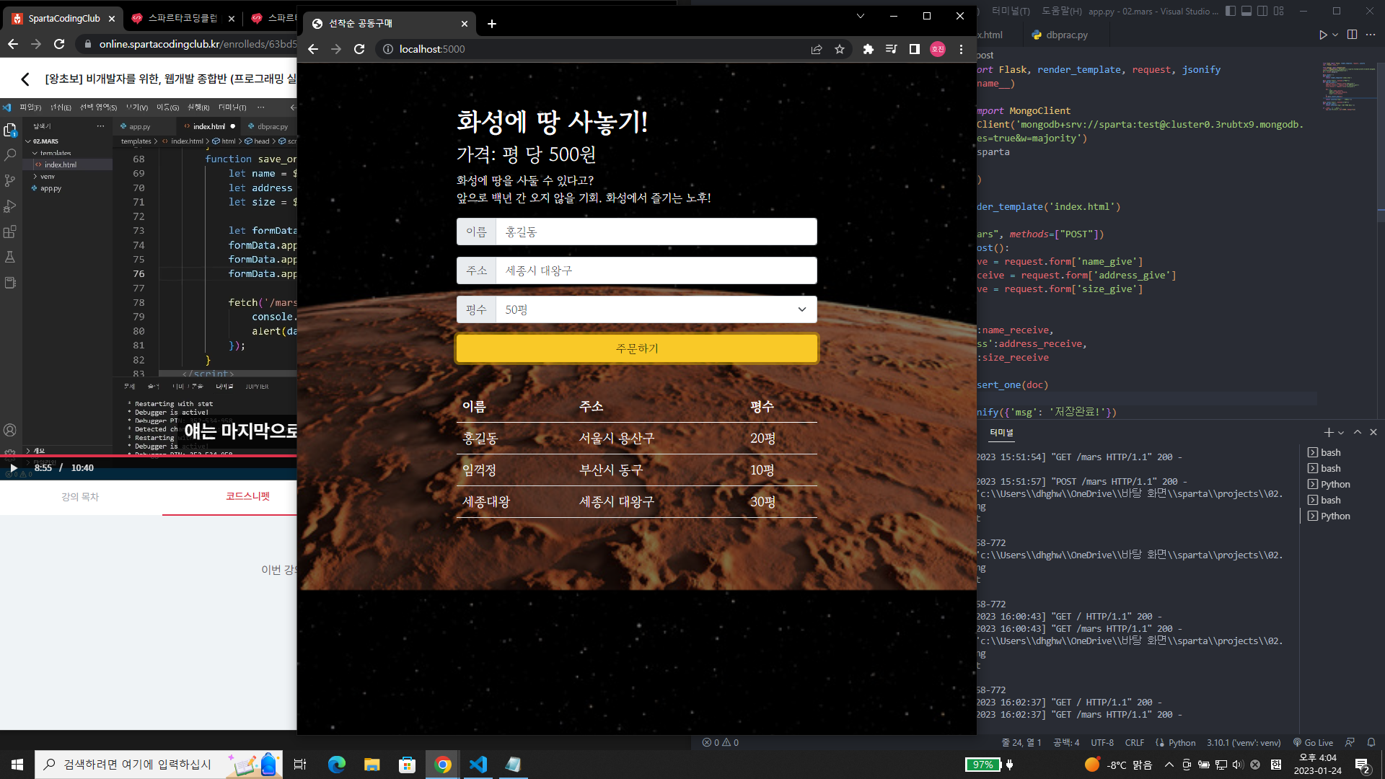Go back in the localhost Chrome window
This screenshot has width=1385, height=779.
[312, 49]
